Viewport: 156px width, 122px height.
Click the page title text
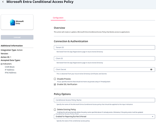[x=40, y=2]
